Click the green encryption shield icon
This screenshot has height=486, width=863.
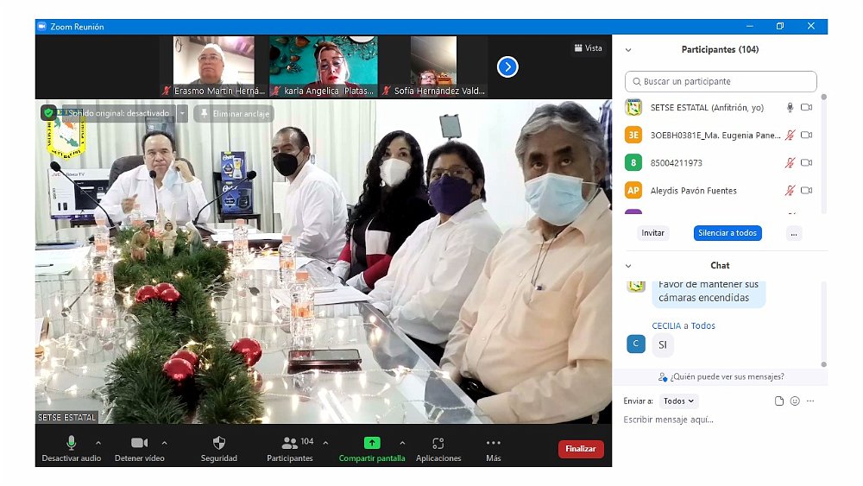(x=49, y=113)
